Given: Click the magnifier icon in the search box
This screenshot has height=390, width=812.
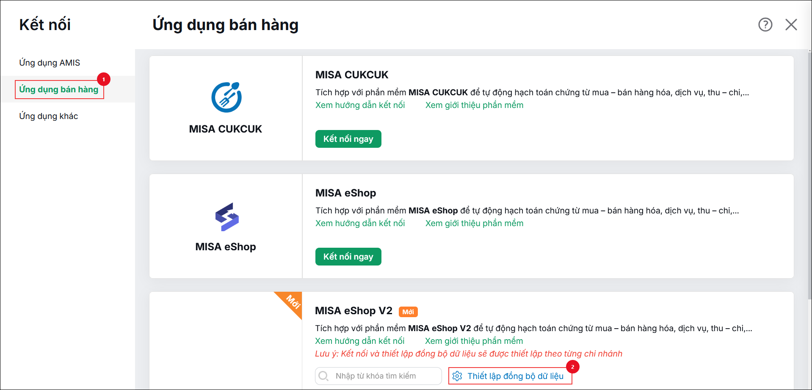Looking at the screenshot, I should pos(323,376).
